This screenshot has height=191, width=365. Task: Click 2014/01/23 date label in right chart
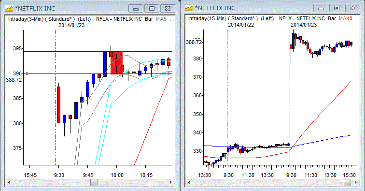point(304,25)
